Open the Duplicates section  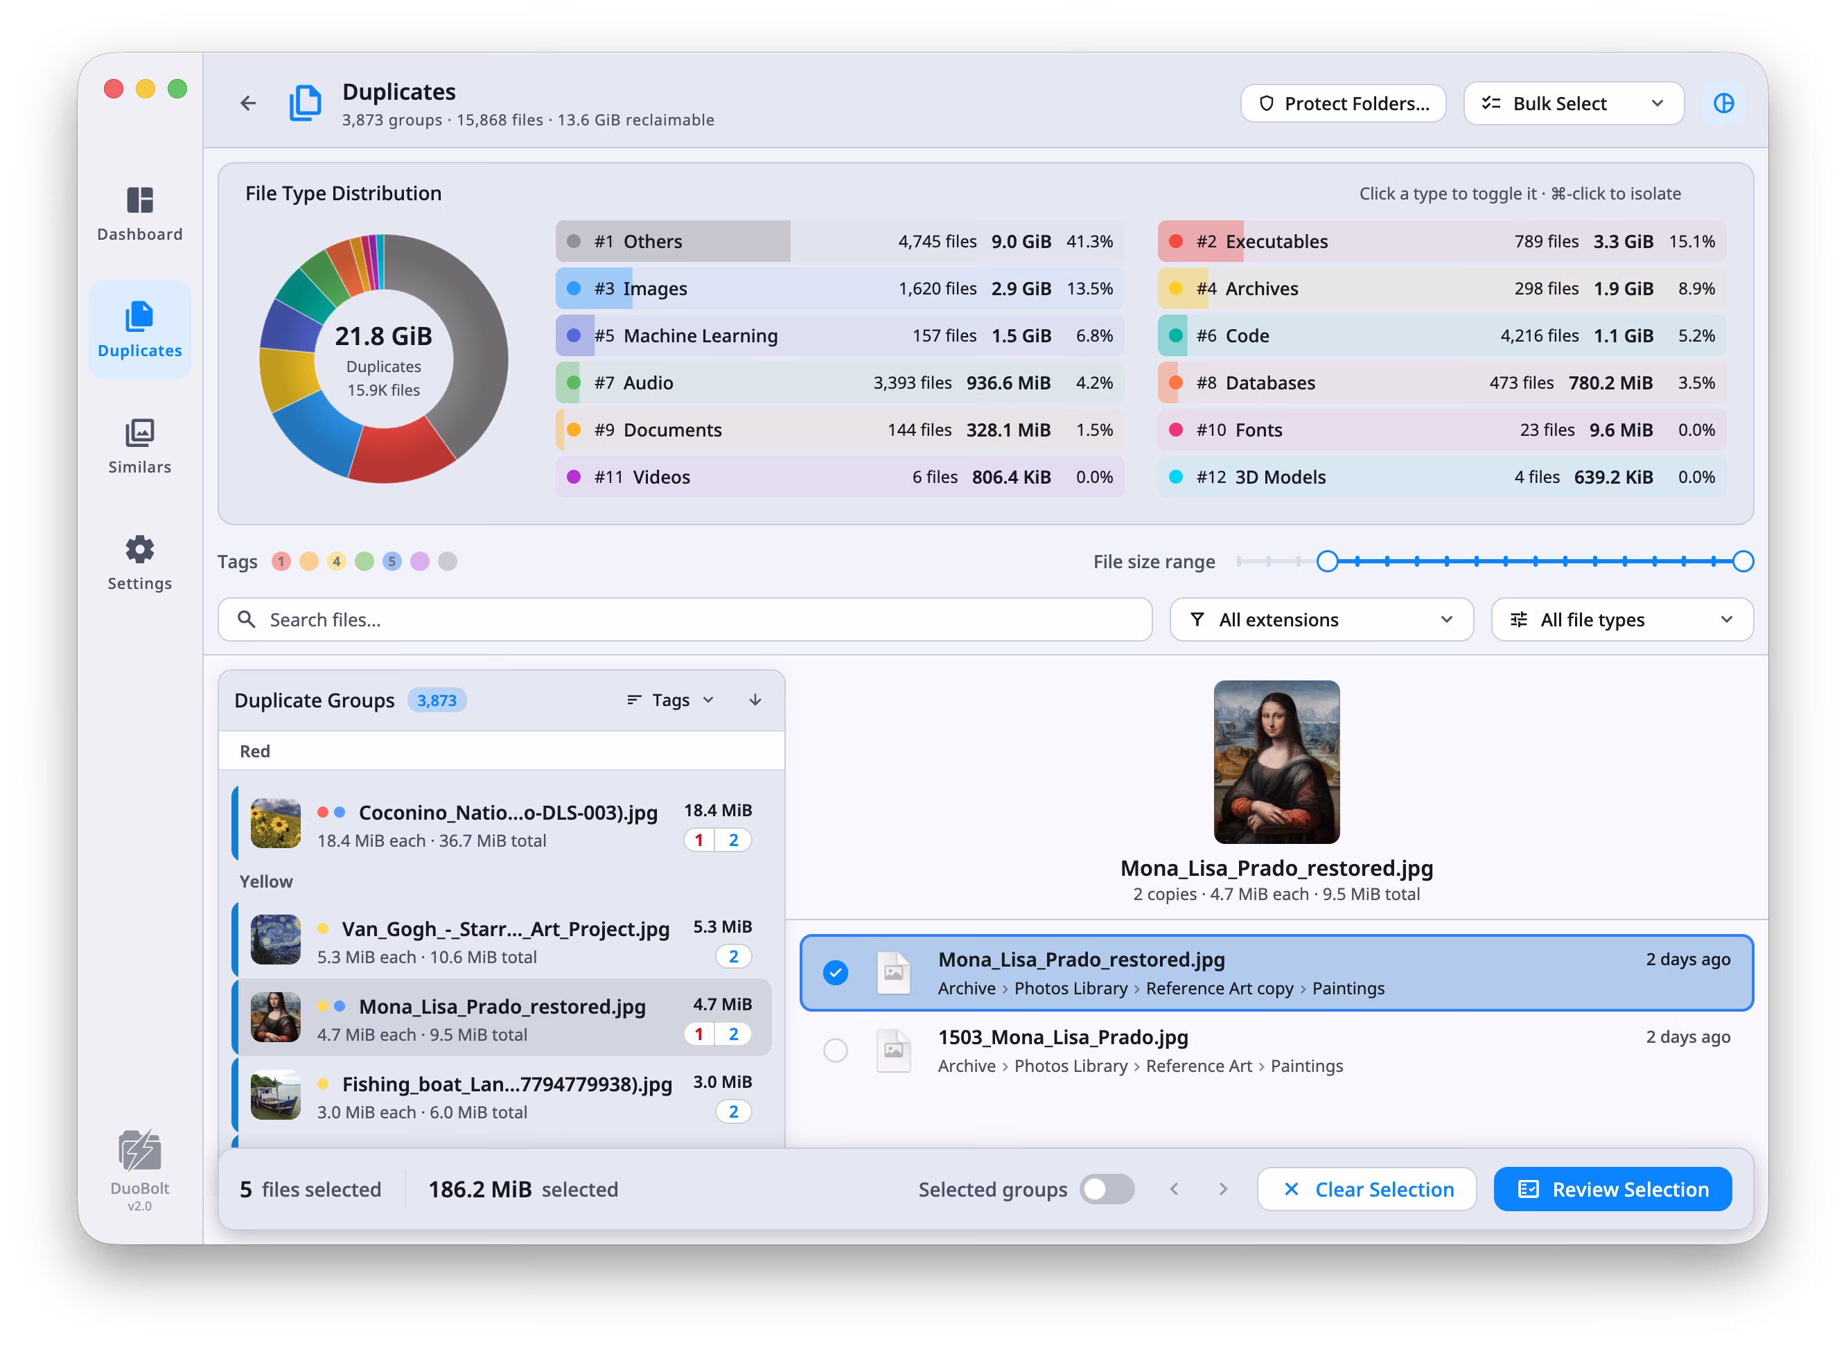click(139, 331)
